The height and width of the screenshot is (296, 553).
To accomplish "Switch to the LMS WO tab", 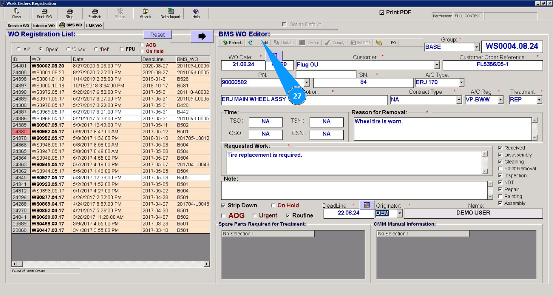I will [94, 26].
